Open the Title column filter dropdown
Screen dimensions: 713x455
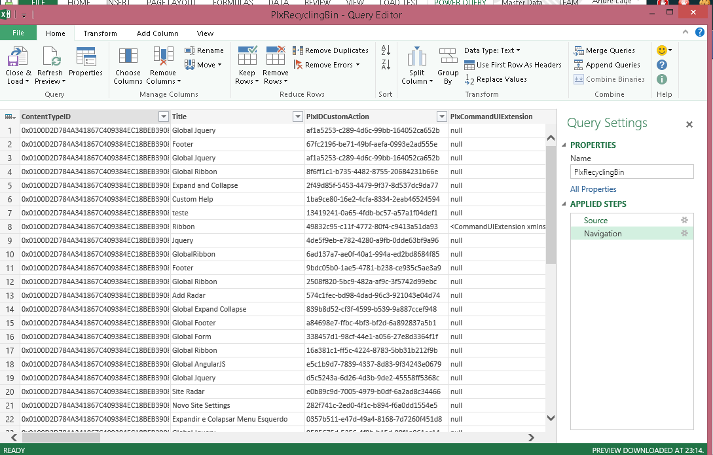click(297, 117)
